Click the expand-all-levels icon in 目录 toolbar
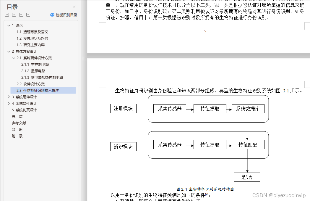310x201 pixels. tap(7, 15)
